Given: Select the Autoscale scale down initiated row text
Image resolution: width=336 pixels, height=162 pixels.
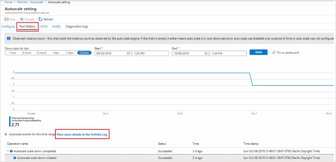Looking at the screenshot, I should (37, 158).
